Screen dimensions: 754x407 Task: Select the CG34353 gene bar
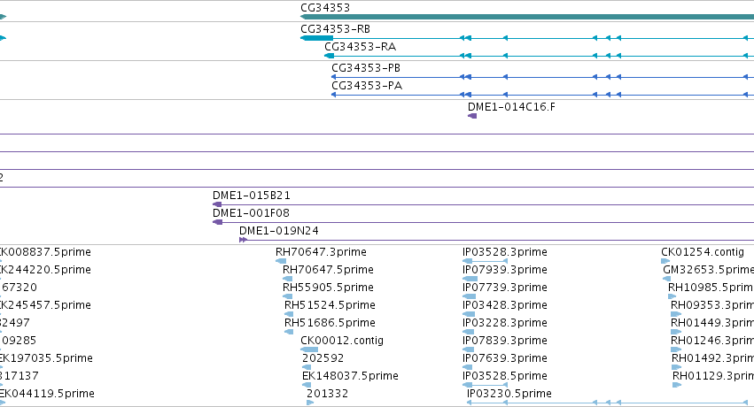pos(527,17)
